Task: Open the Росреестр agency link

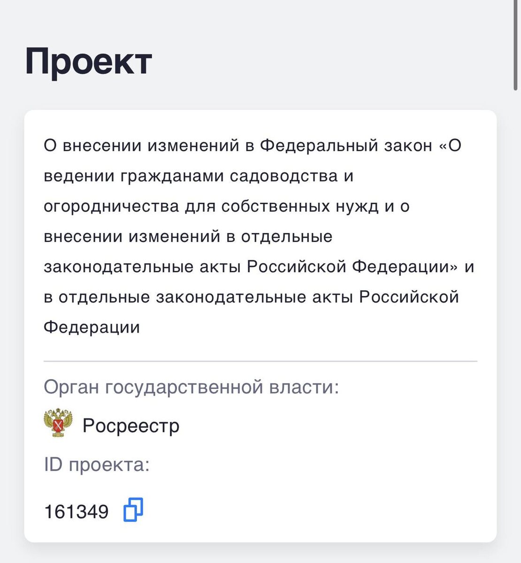Action: (x=131, y=426)
